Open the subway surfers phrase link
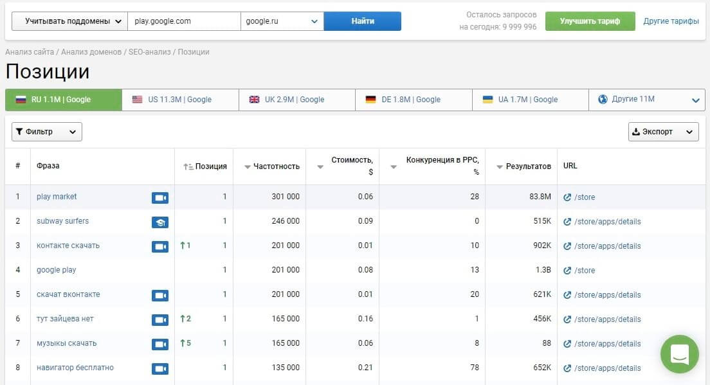710x385 pixels. tap(62, 221)
